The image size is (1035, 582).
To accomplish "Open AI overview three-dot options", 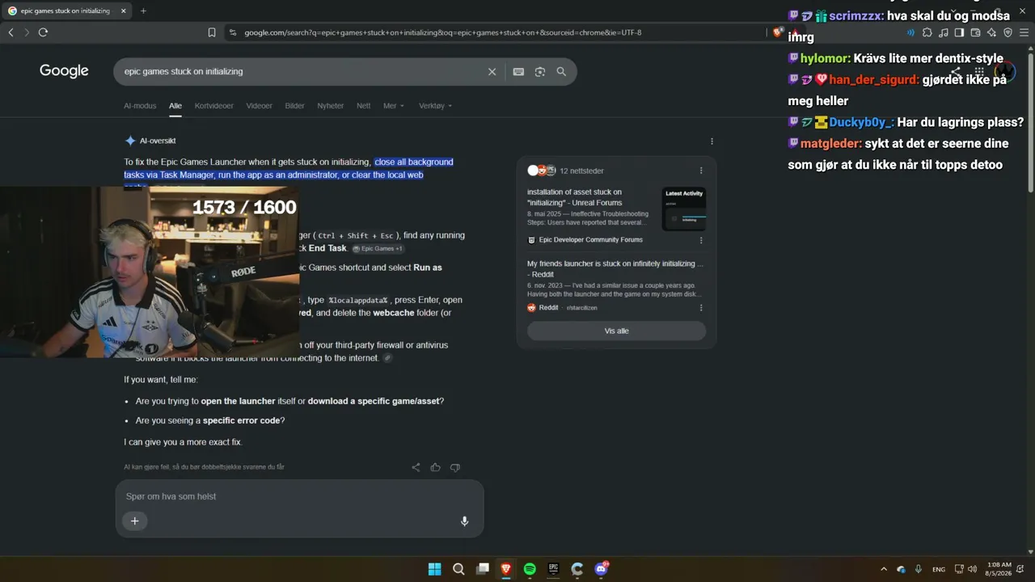I will tap(712, 141).
